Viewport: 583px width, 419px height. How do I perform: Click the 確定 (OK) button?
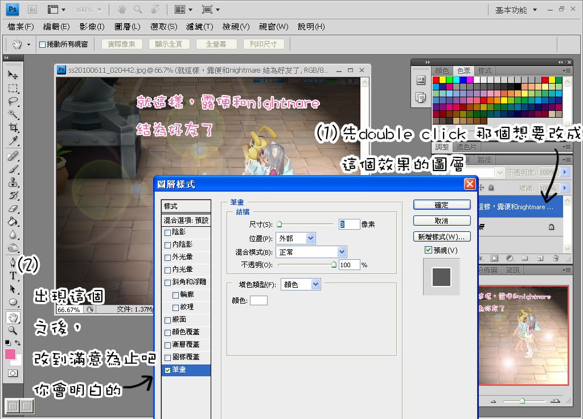pyautogui.click(x=441, y=205)
